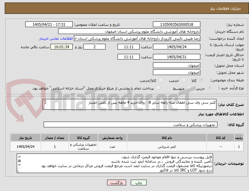The height and width of the screenshot is (191, 249).
Task: Click down arrow of شرح کلی نیاز scroller
Action: click(45, 103)
